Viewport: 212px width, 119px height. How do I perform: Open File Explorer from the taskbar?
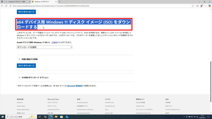tap(56, 117)
